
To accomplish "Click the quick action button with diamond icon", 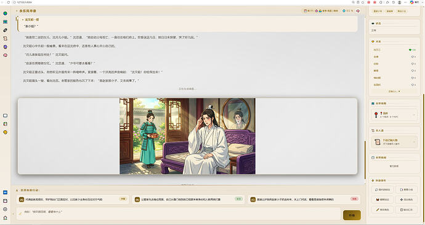I will click(407, 200).
